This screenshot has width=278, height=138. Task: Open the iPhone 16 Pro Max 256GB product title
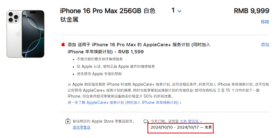(108, 15)
